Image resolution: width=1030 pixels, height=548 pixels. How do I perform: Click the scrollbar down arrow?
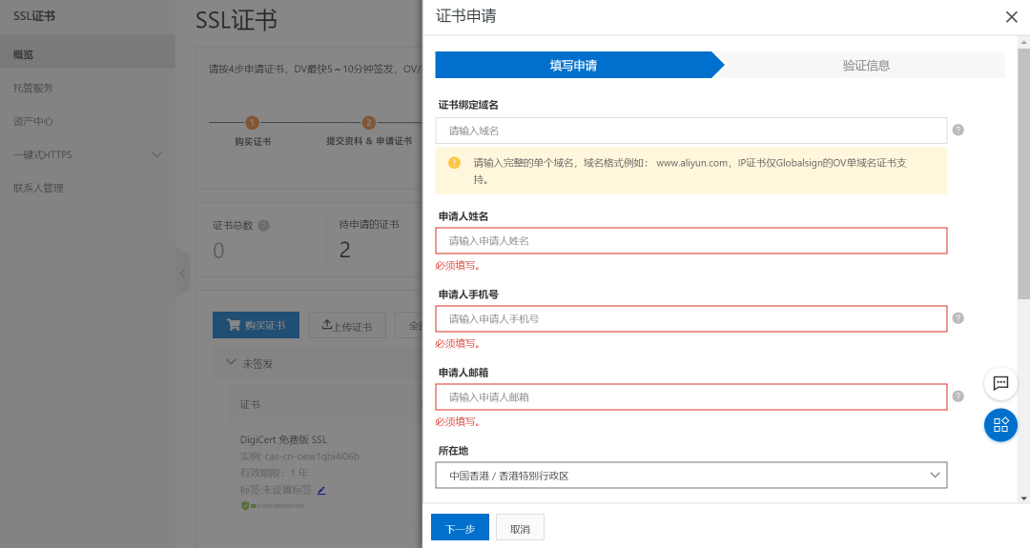coord(1023,498)
